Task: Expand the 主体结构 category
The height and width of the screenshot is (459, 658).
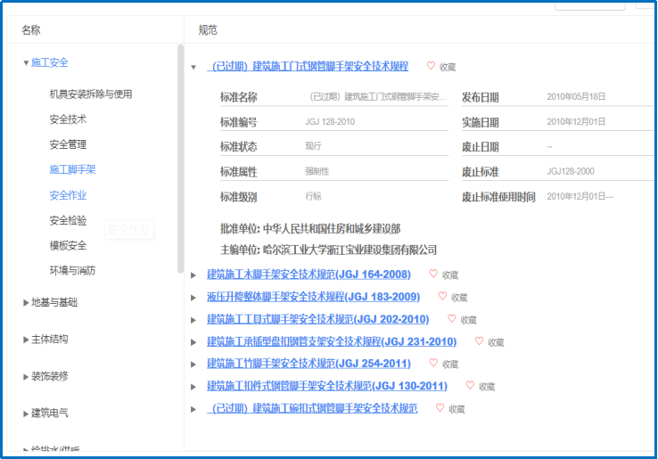Action: point(26,340)
